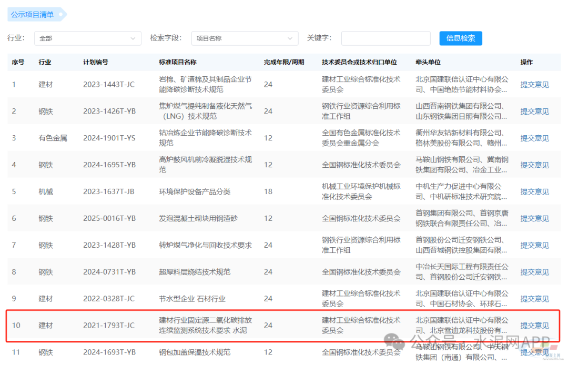Submit opinion for 环境保护设备产品分类 row

coord(534,192)
